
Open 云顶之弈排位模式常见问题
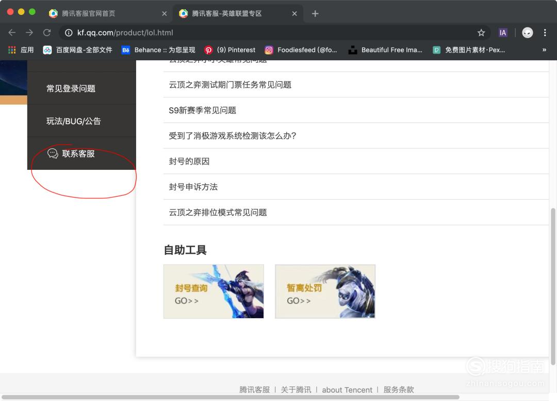pos(356,213)
